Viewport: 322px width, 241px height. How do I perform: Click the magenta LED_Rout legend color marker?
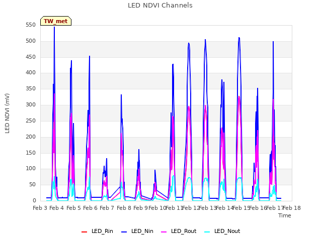pos(164,232)
